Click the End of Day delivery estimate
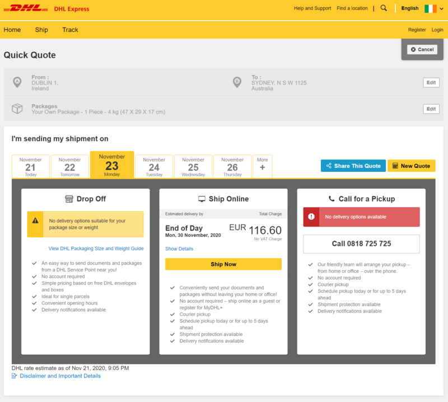 [x=184, y=228]
